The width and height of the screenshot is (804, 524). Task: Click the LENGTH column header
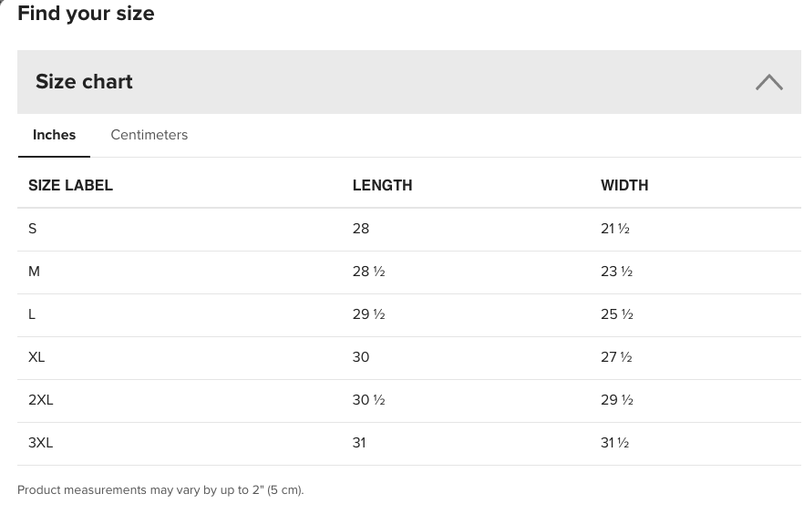[382, 185]
